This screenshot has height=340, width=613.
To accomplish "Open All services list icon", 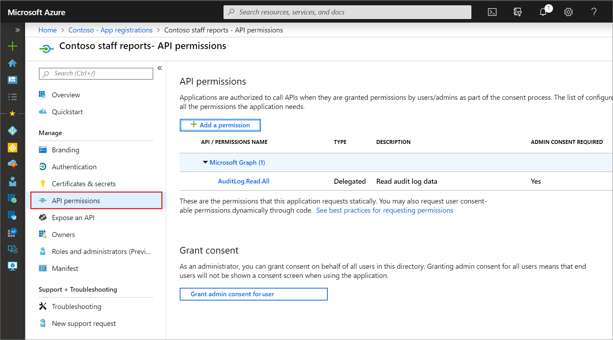I will point(12,97).
